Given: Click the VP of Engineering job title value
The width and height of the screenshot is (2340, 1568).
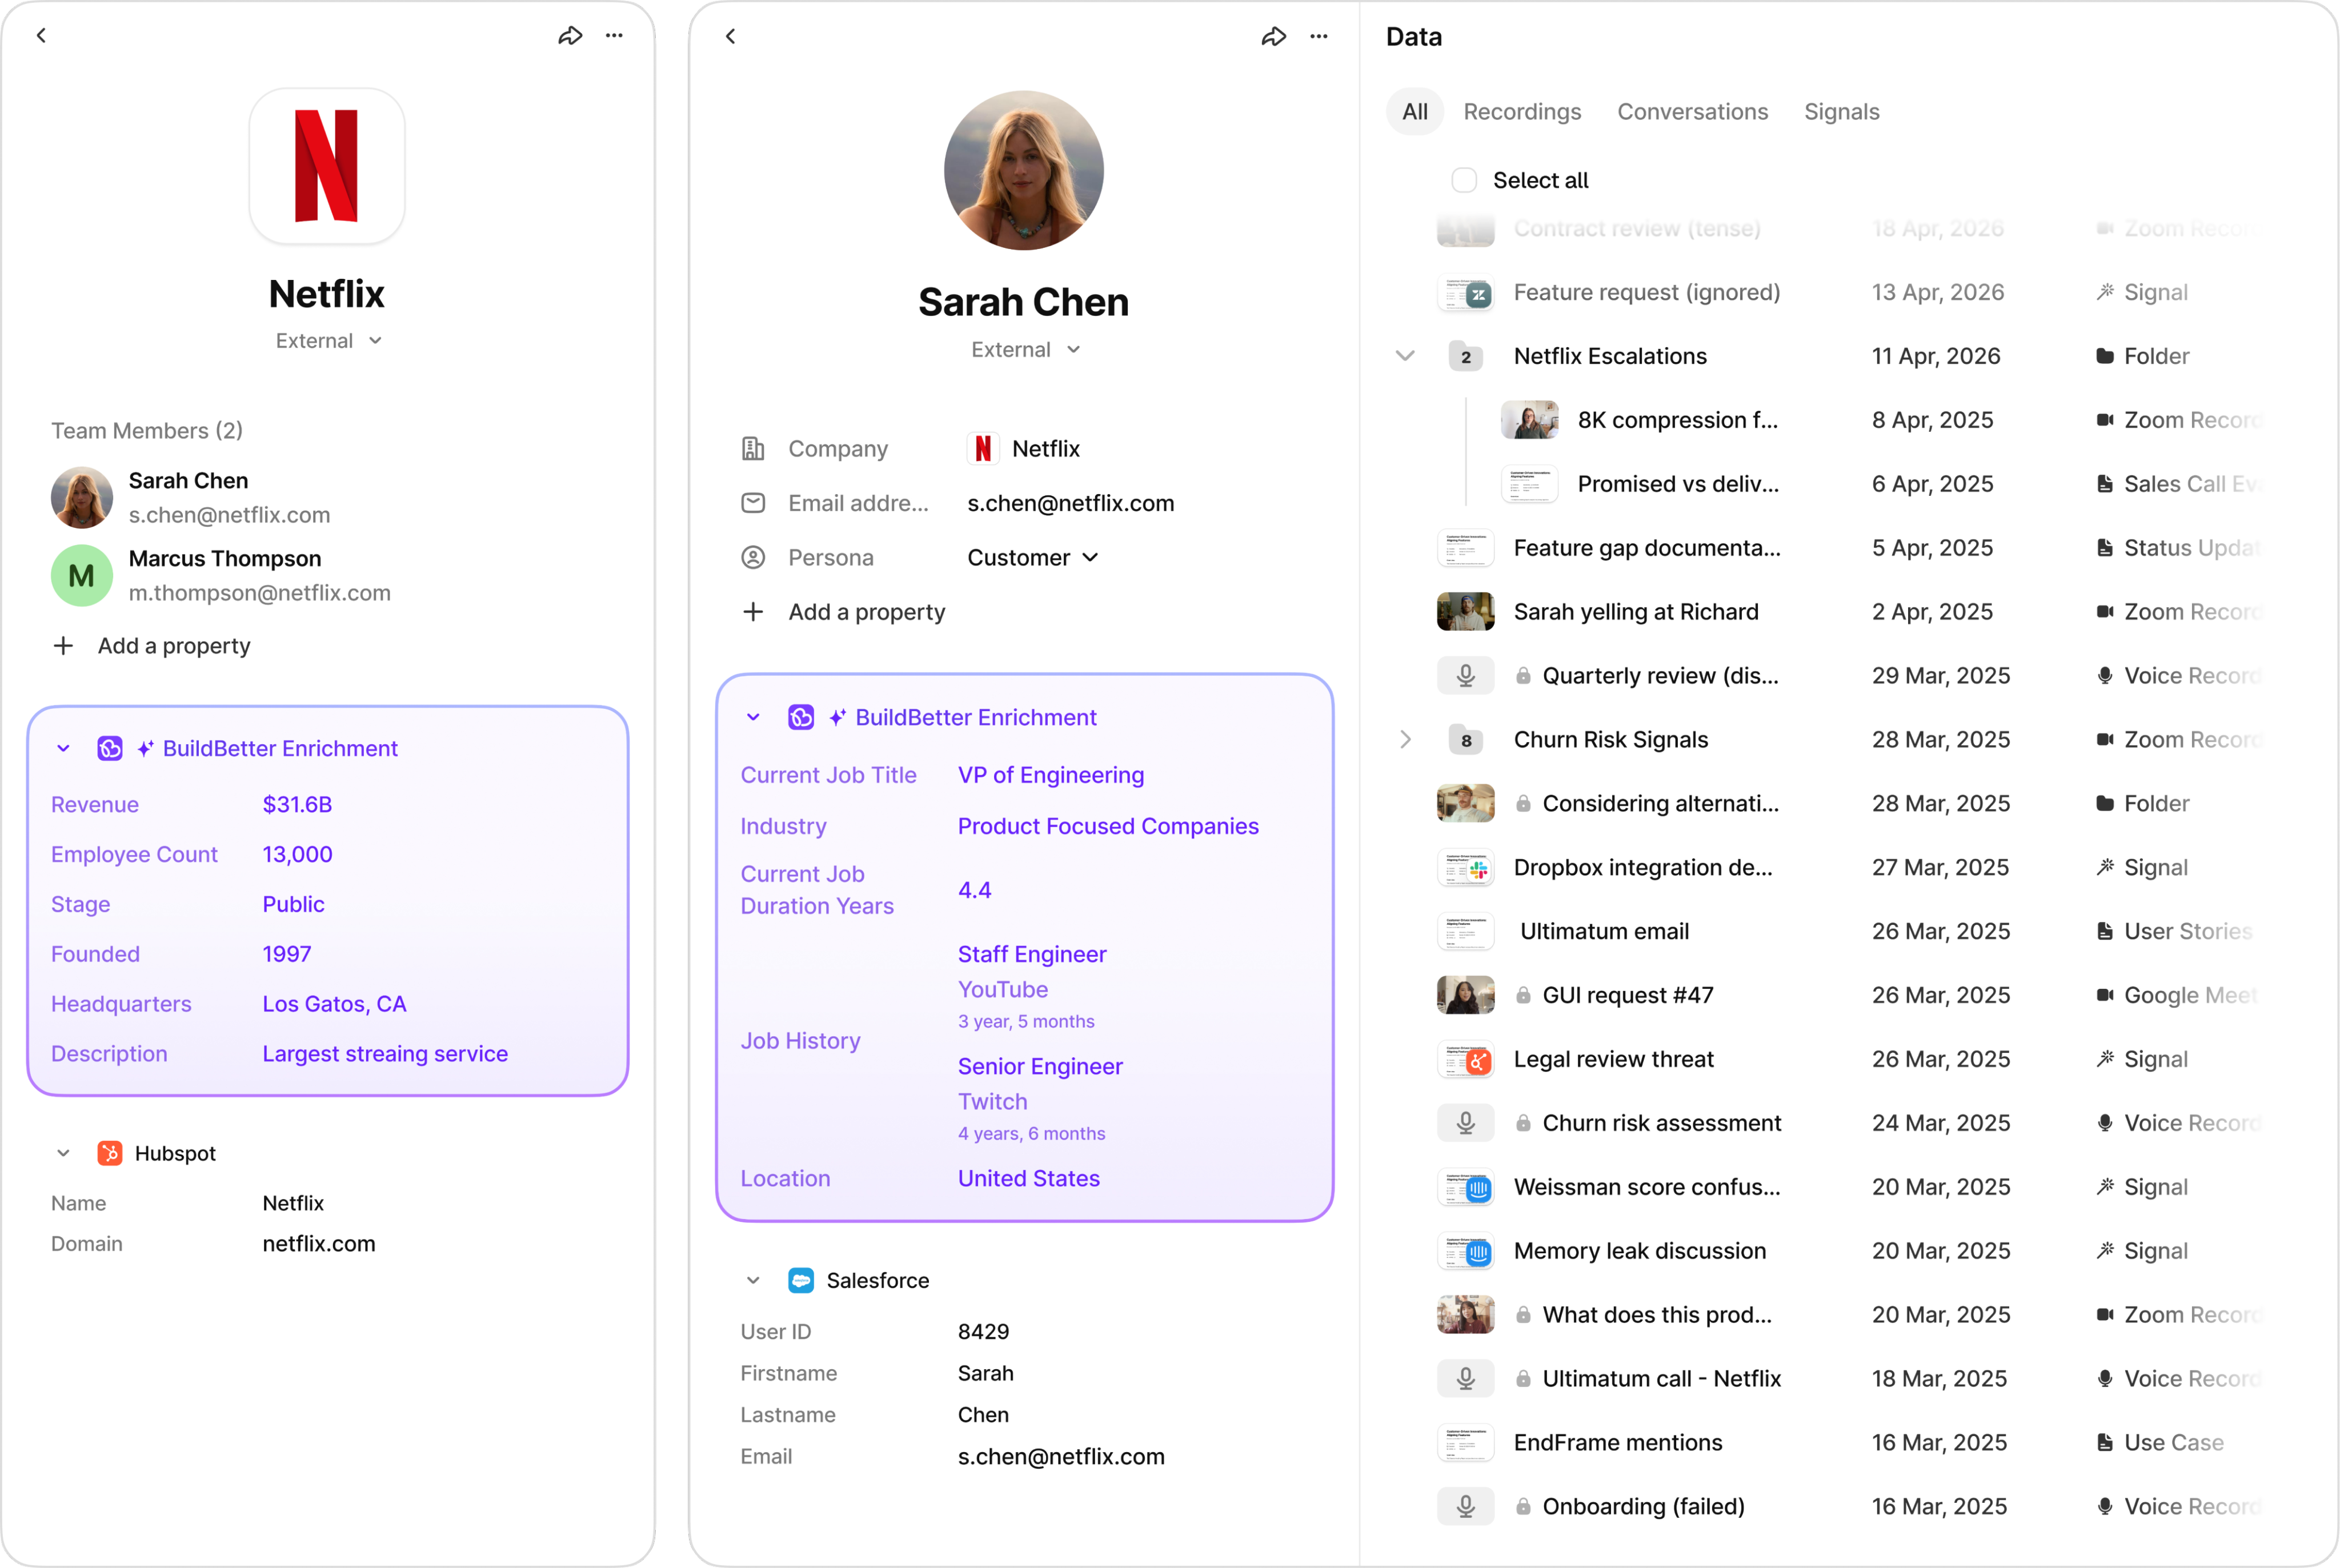Looking at the screenshot, I should click(1050, 775).
